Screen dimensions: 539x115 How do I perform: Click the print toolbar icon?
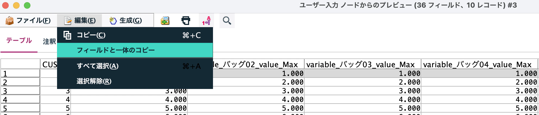[x=186, y=21]
